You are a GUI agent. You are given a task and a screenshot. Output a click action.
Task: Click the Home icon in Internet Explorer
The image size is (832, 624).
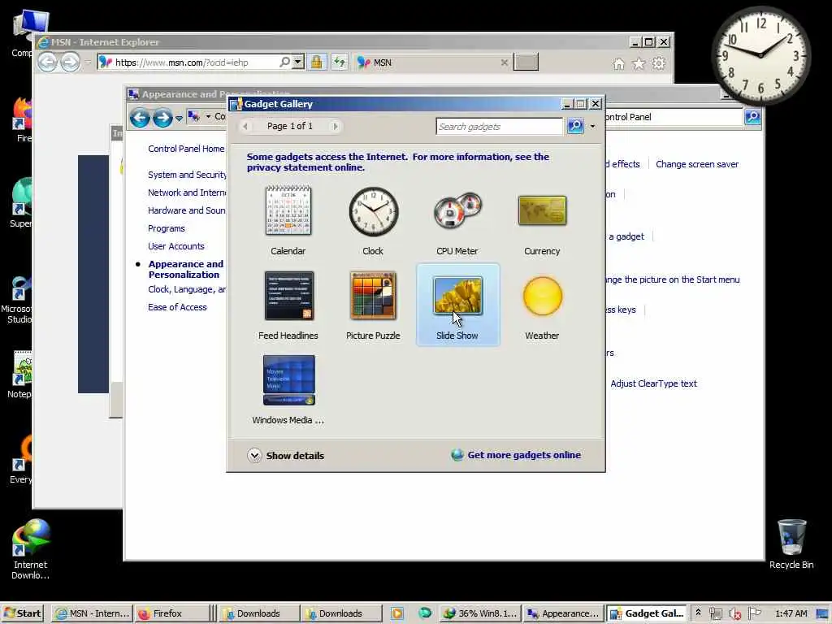tap(618, 63)
